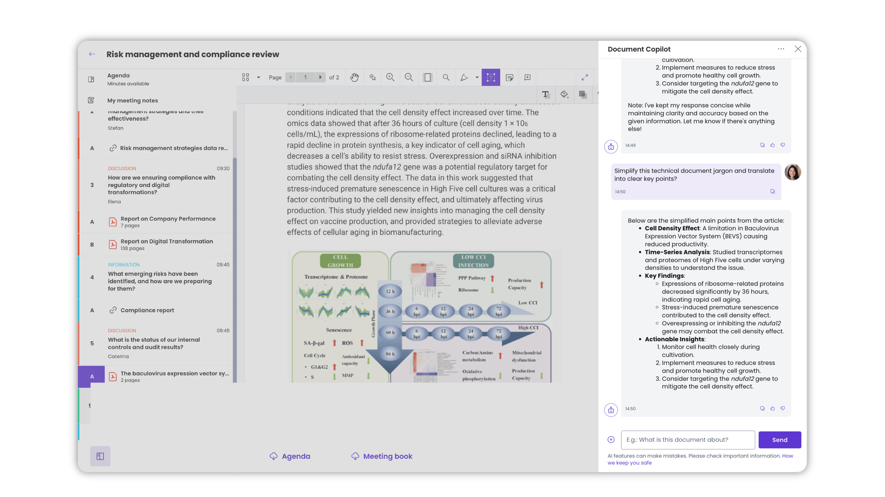Select the pen annotation tool
Image resolution: width=885 pixels, height=497 pixels.
pos(464,77)
